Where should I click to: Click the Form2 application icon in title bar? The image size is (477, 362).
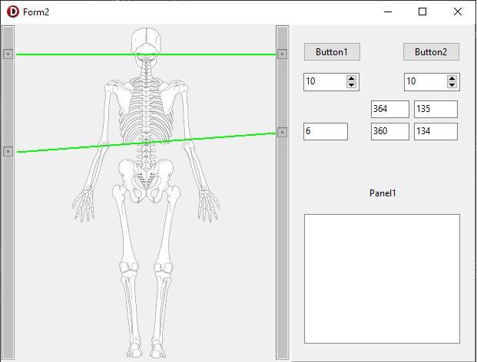[13, 12]
